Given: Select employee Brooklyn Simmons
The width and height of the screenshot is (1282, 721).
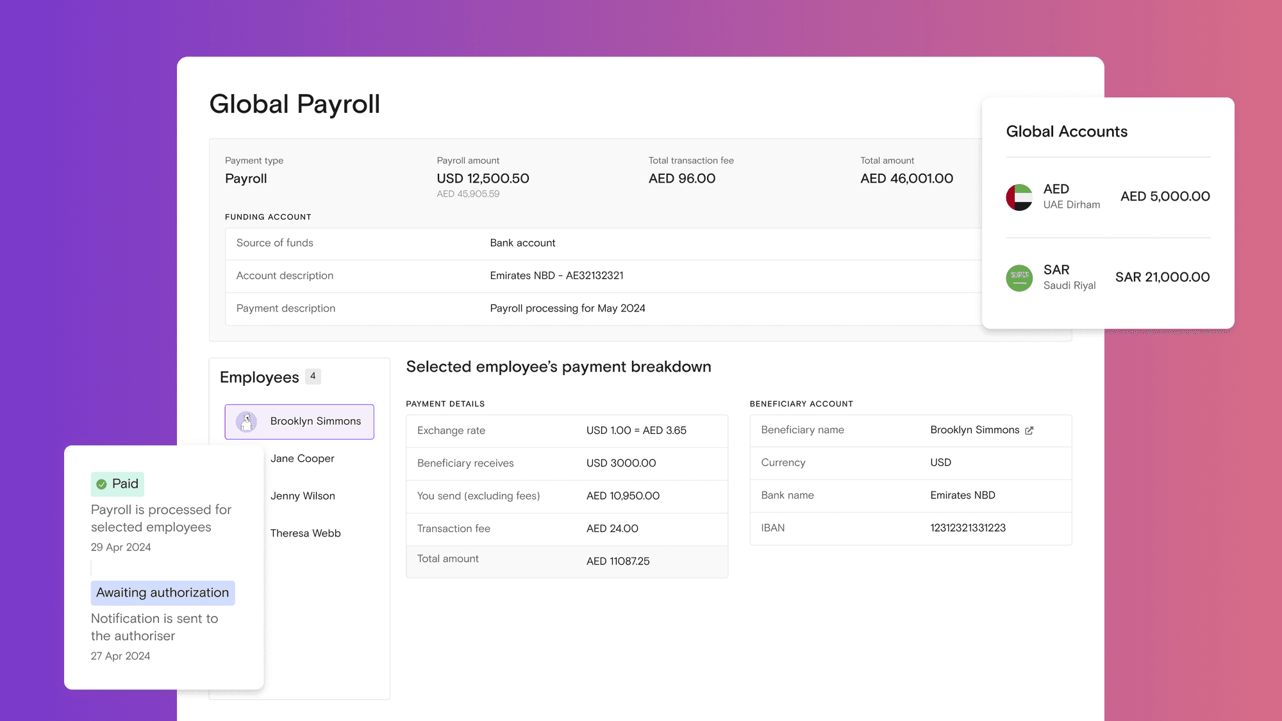Looking at the screenshot, I should [315, 421].
